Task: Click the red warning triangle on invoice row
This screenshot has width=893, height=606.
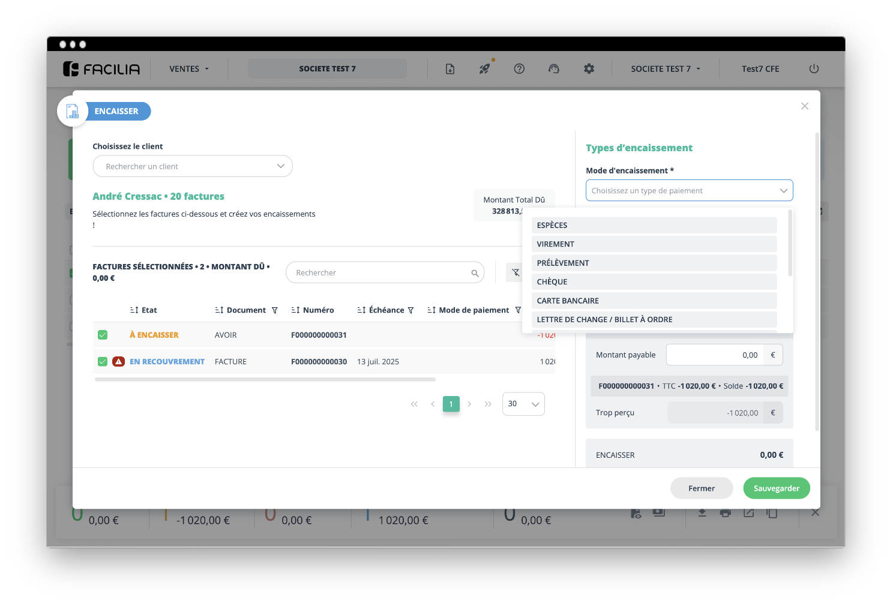Action: [x=119, y=362]
